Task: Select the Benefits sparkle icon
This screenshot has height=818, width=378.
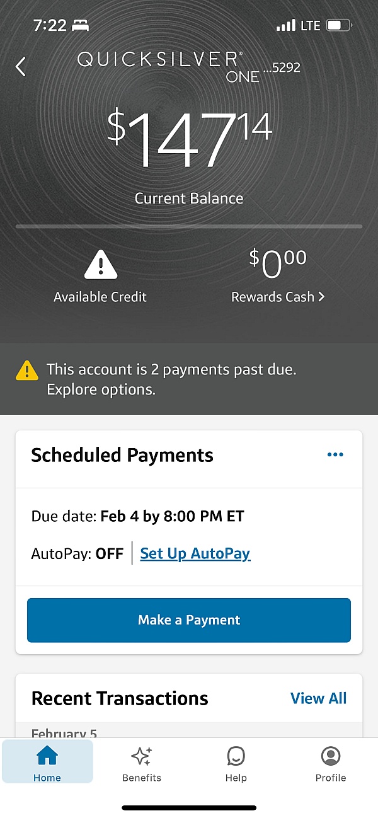Action: point(142,755)
